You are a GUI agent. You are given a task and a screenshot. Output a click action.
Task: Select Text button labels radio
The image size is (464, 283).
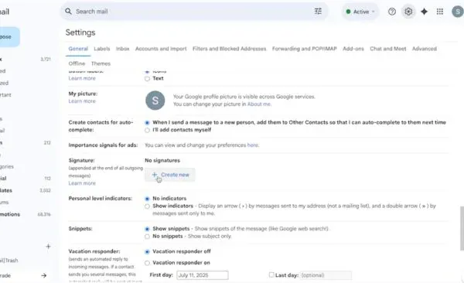pos(147,79)
